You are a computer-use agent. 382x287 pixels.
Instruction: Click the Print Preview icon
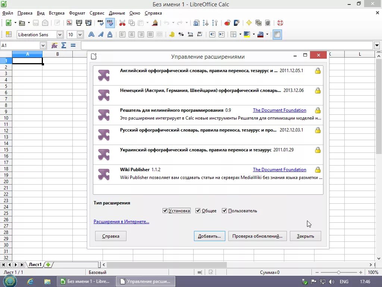click(88, 23)
